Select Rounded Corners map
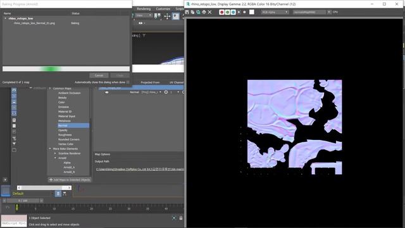The height and width of the screenshot is (228, 405). [x=69, y=139]
